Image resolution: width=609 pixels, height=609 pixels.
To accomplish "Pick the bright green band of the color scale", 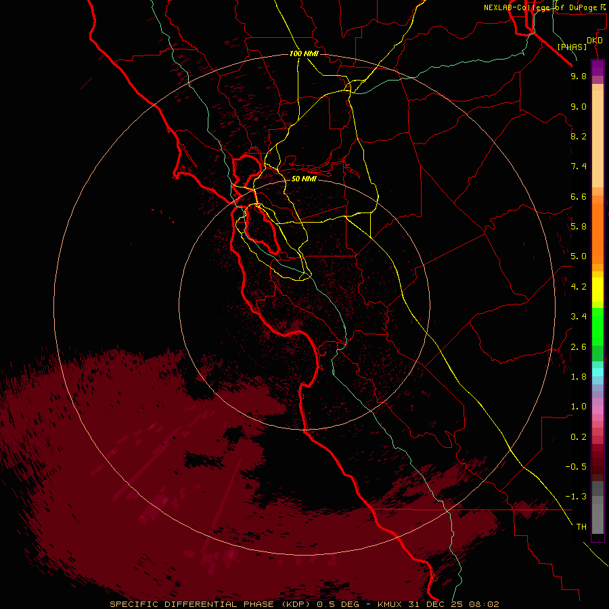I will click(597, 327).
